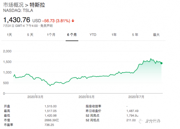Switch to the 1个月 tab
Viewport: 180px width, 129px height.
click(x=51, y=35)
